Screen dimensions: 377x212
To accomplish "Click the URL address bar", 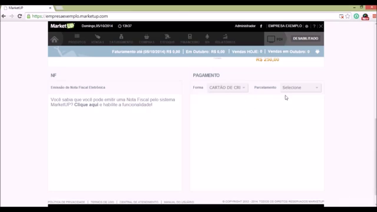I will [183, 16].
